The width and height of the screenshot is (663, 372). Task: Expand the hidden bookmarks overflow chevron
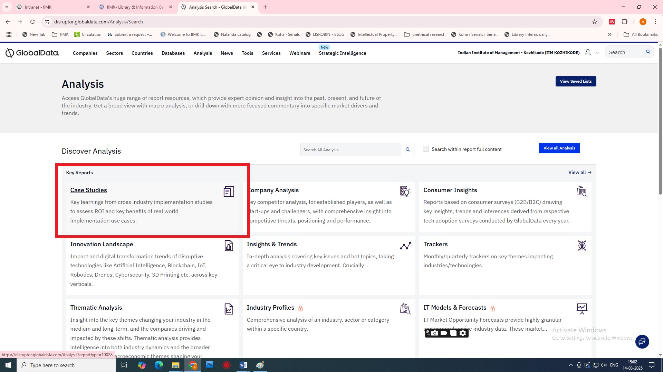point(609,34)
